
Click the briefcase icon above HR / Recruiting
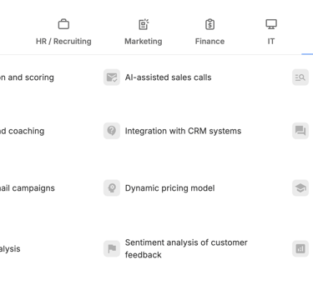(63, 24)
